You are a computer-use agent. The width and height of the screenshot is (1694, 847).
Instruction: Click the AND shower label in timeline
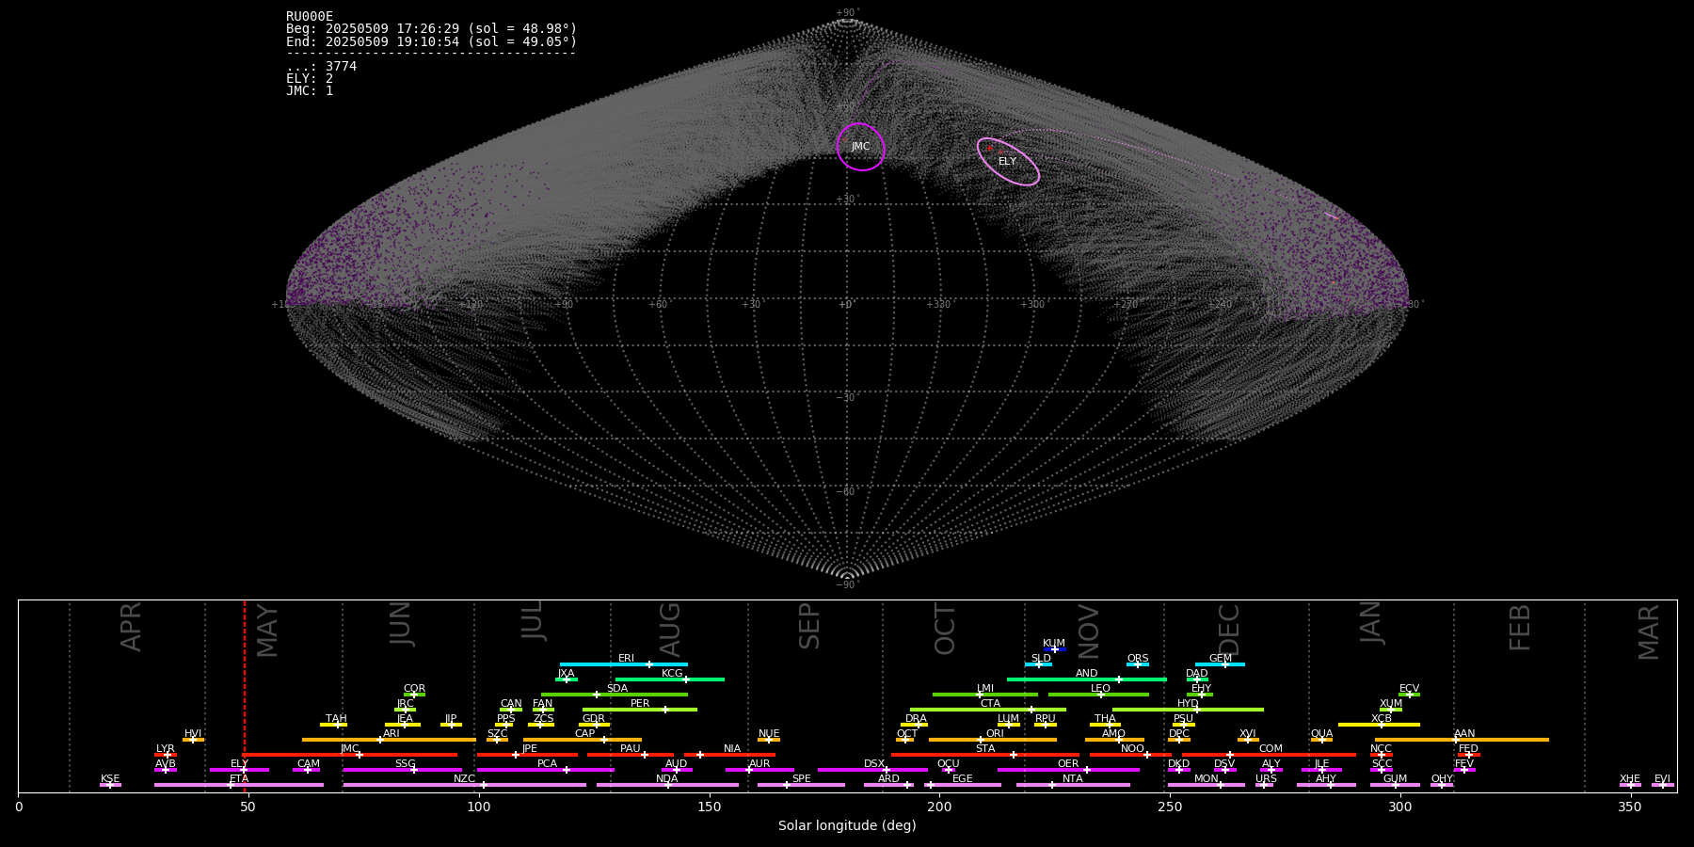(x=1087, y=673)
